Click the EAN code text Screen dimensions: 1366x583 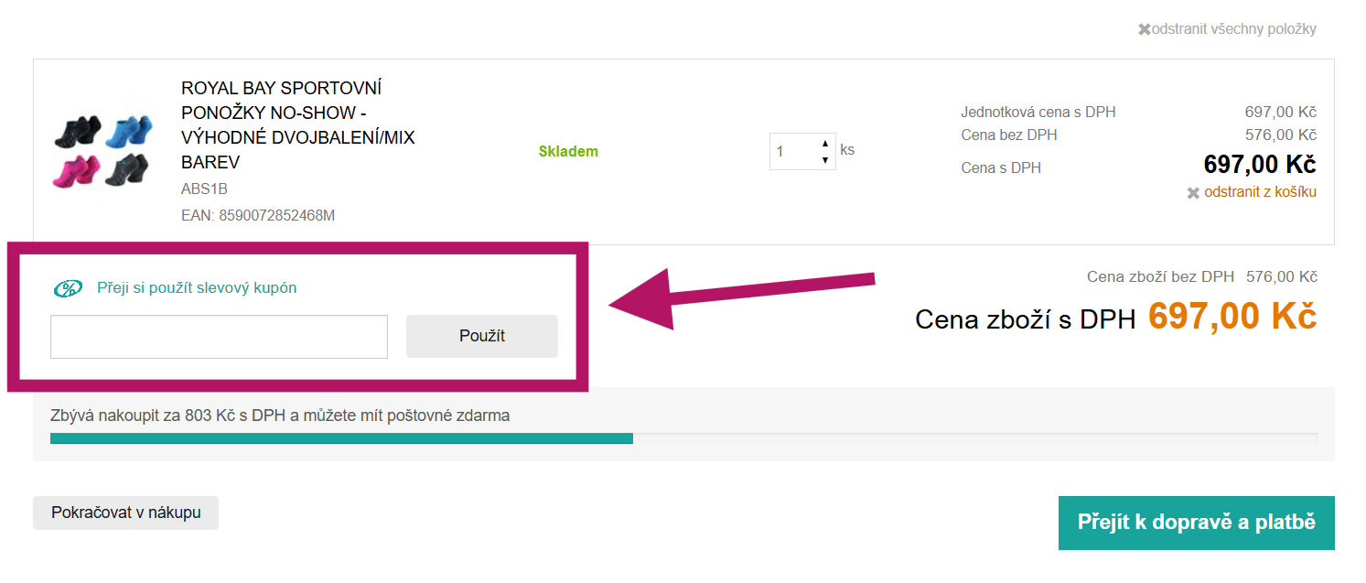click(x=258, y=216)
